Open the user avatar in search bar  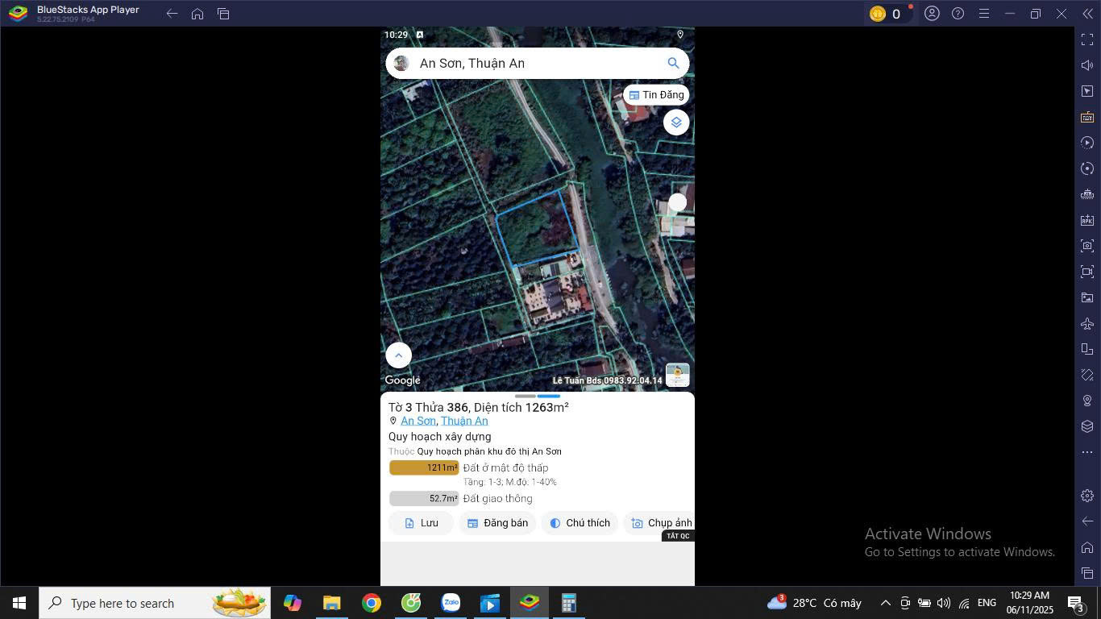coord(401,63)
